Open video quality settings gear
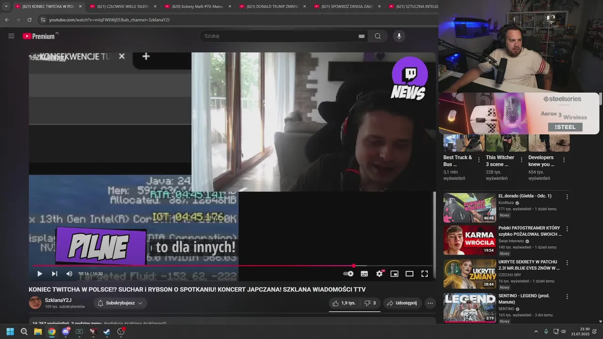 (x=379, y=274)
